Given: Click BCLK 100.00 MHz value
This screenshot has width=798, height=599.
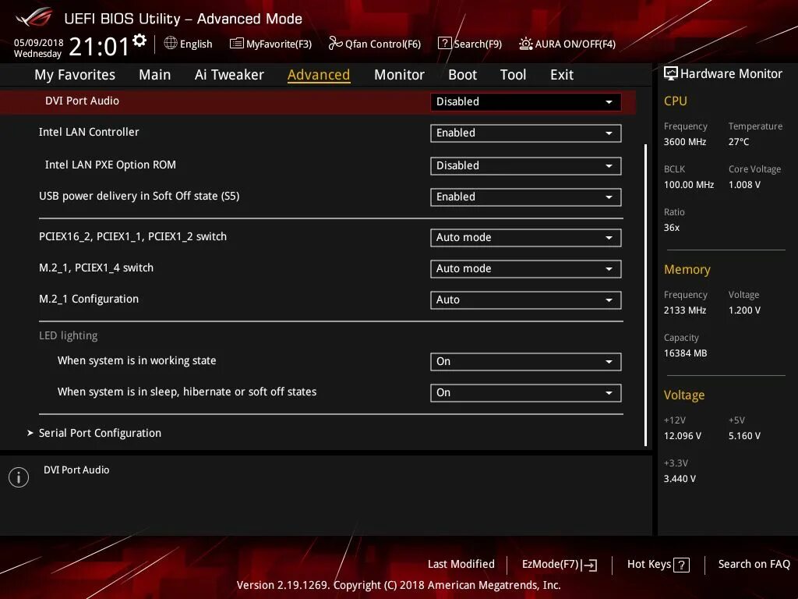Looking at the screenshot, I should (x=689, y=185).
